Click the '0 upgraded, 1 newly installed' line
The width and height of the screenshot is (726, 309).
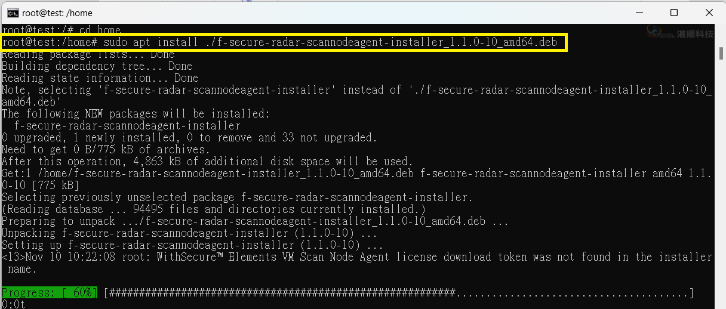(x=189, y=138)
